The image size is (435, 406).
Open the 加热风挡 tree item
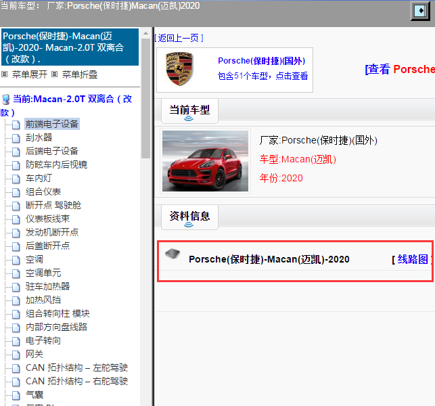[43, 300]
